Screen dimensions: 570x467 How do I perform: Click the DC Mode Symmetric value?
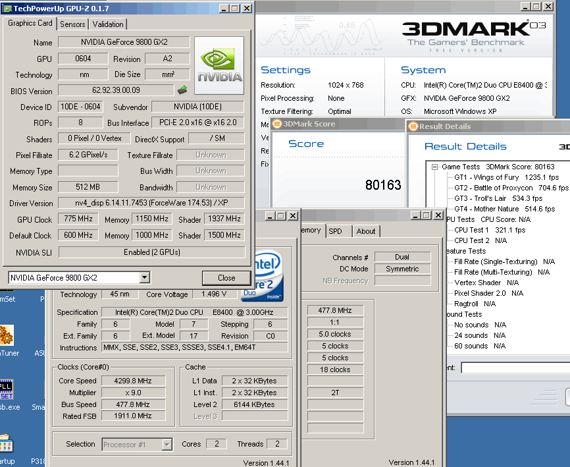(402, 269)
